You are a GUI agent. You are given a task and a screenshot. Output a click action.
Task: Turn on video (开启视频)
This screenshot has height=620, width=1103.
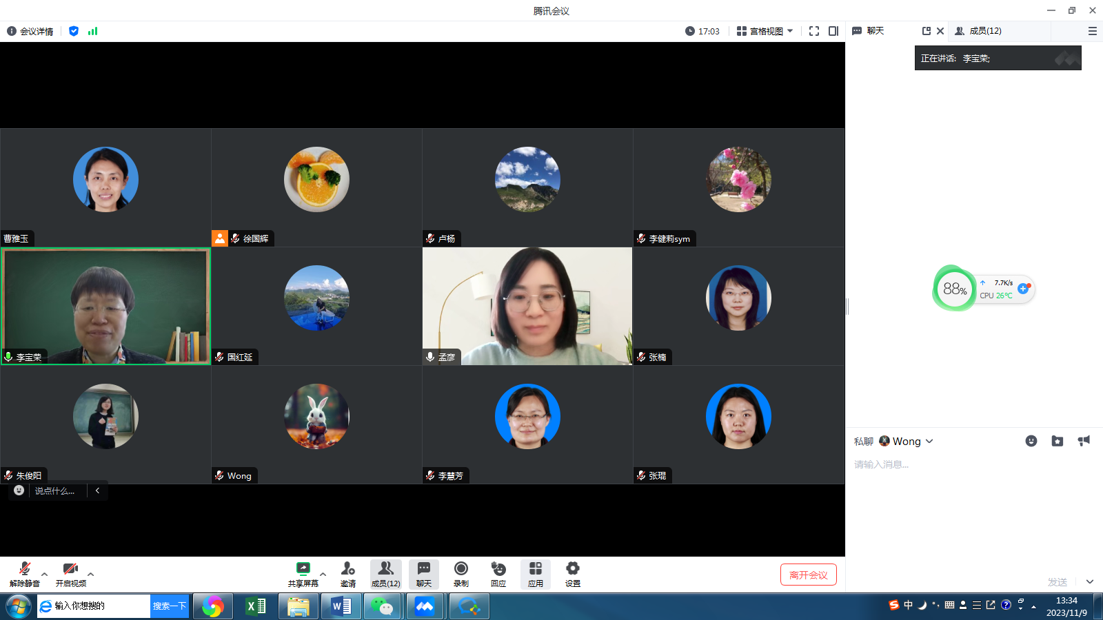coord(70,569)
